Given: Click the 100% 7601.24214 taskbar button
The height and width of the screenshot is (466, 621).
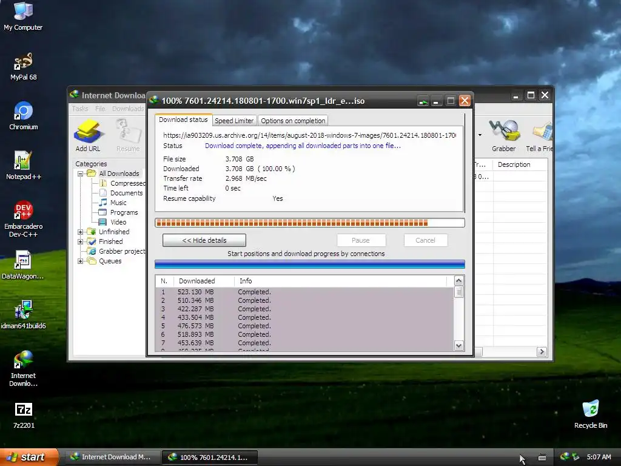Looking at the screenshot, I should point(210,458).
